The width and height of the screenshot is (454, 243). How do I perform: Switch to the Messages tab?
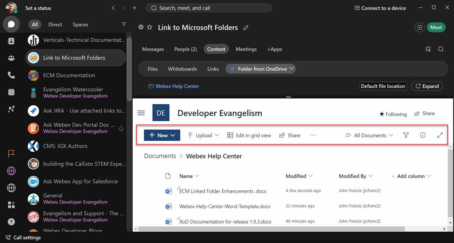153,49
